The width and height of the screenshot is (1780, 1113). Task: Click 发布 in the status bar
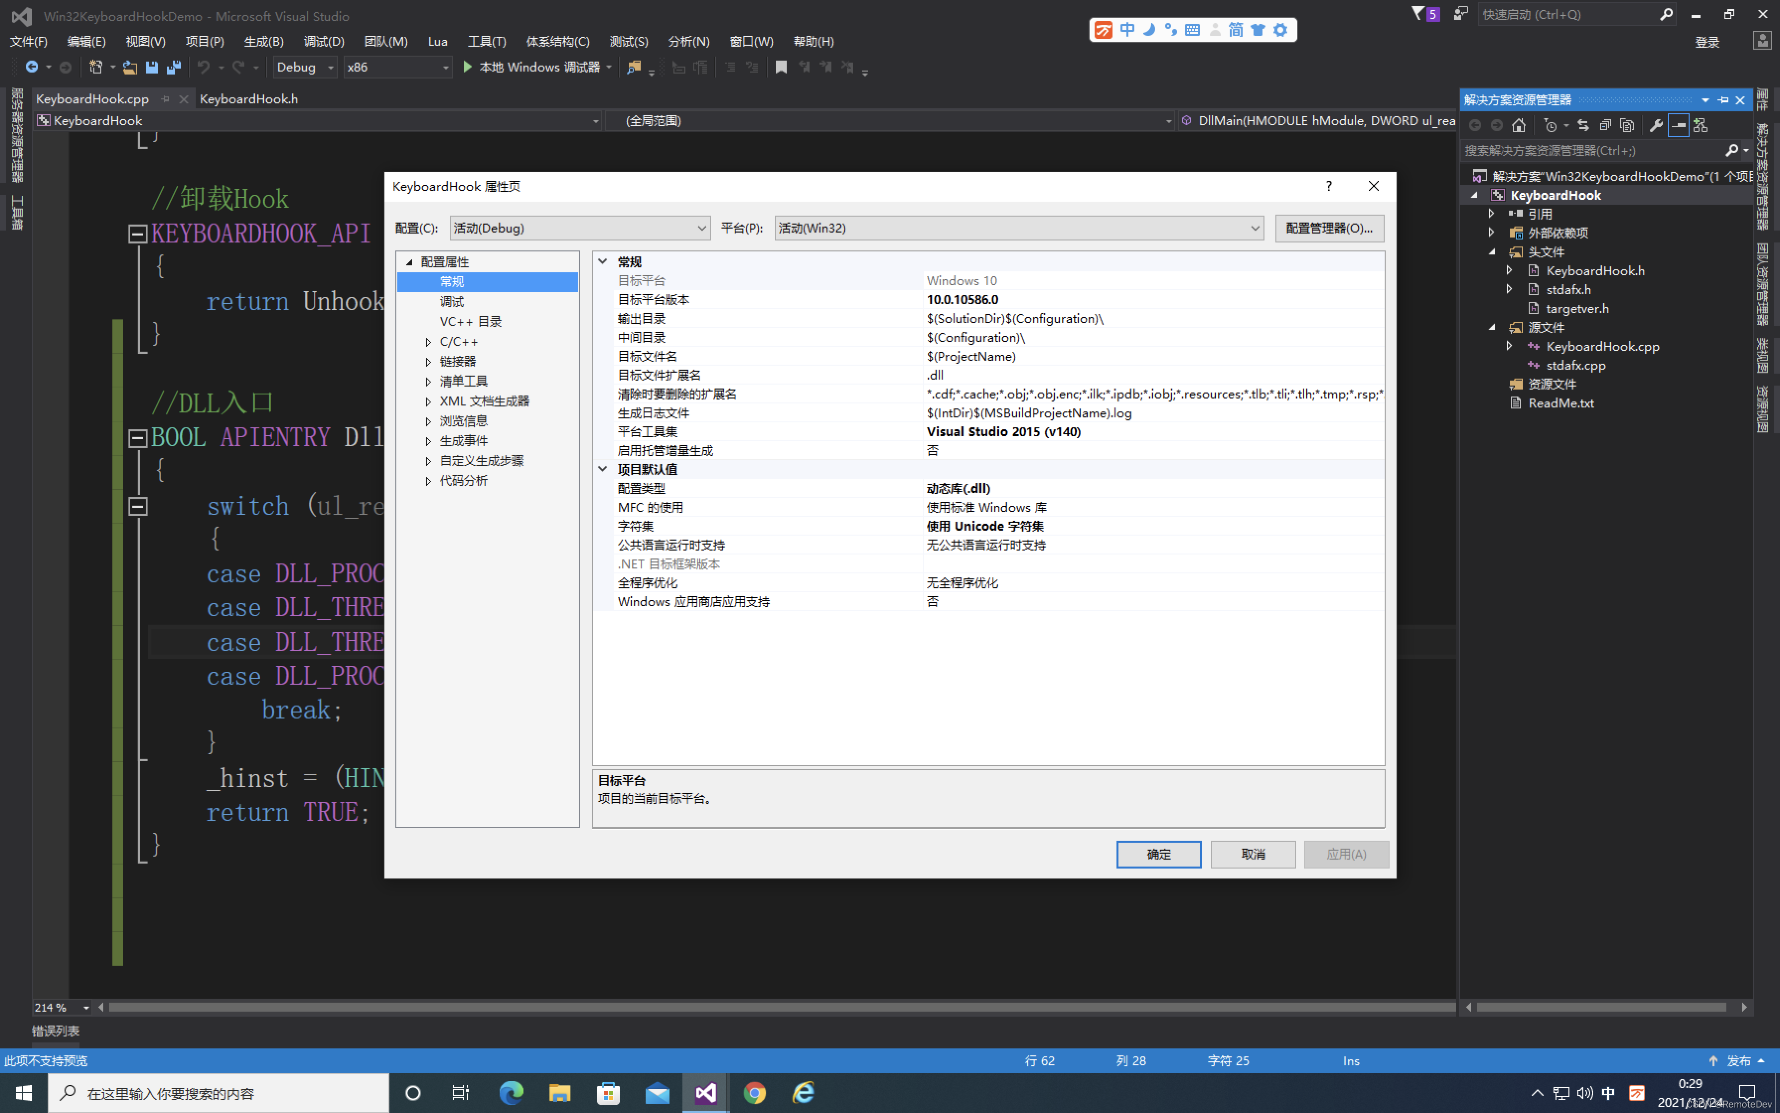(1739, 1061)
